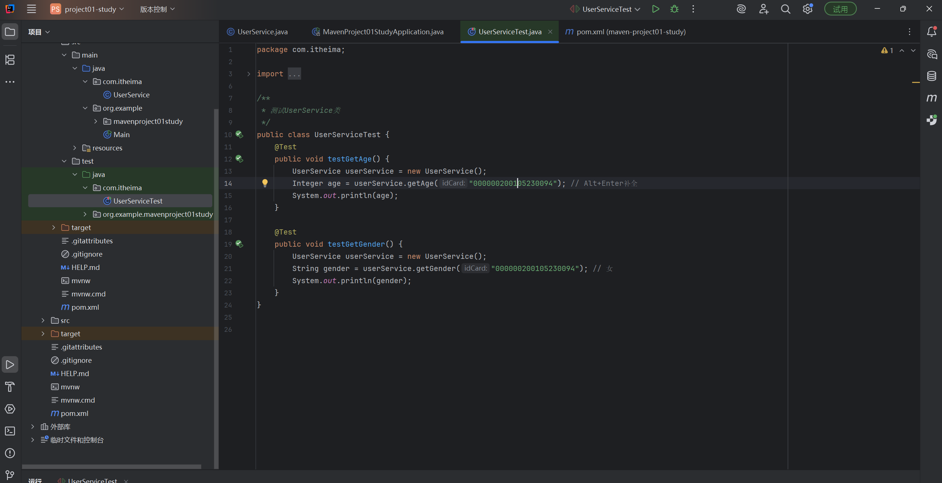The height and width of the screenshot is (483, 942).
Task: Open the Database tool window icon
Action: [x=931, y=76]
